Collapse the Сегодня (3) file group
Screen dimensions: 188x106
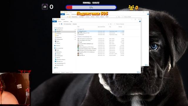(x=77, y=29)
